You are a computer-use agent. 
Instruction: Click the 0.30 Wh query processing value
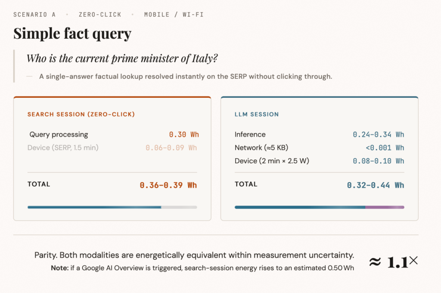click(x=184, y=134)
